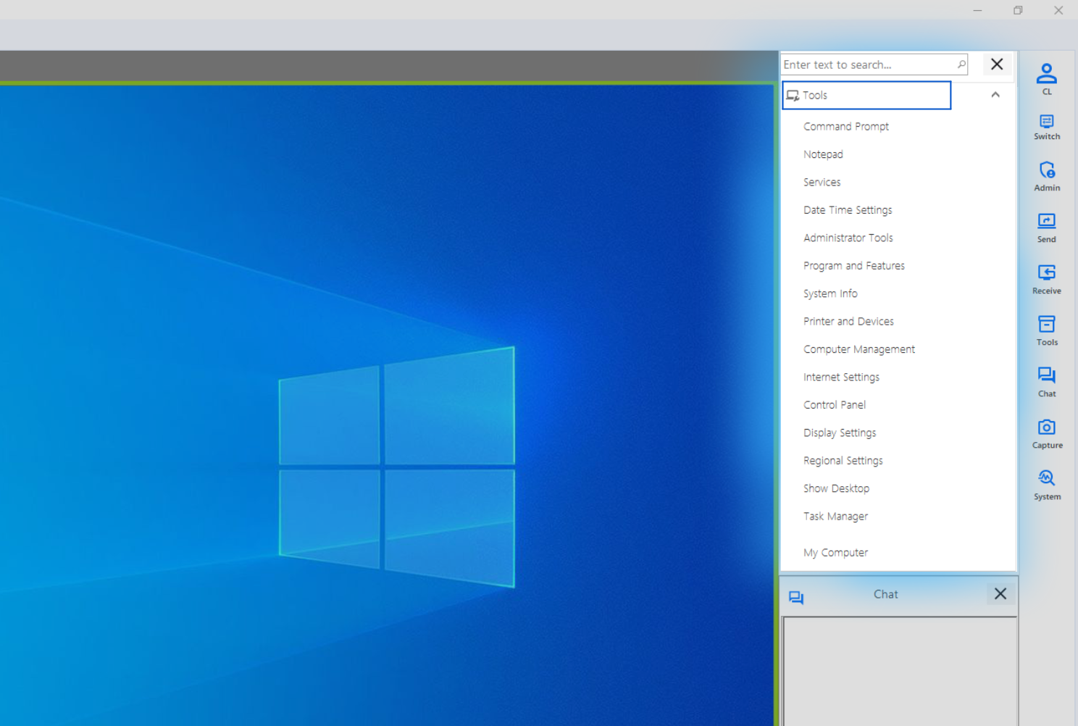Open Services from Tools list
This screenshot has height=726, width=1078.
pyautogui.click(x=822, y=182)
